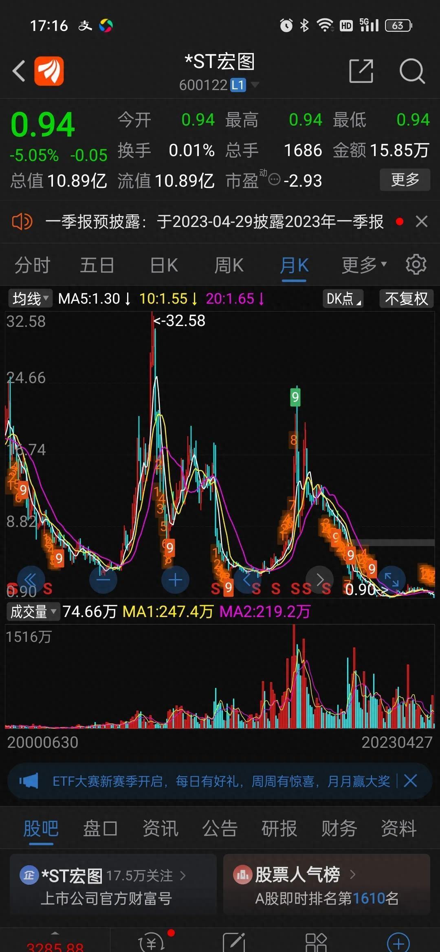Tap the 32.58 peak price label
The height and width of the screenshot is (952, 440).
coord(180,321)
